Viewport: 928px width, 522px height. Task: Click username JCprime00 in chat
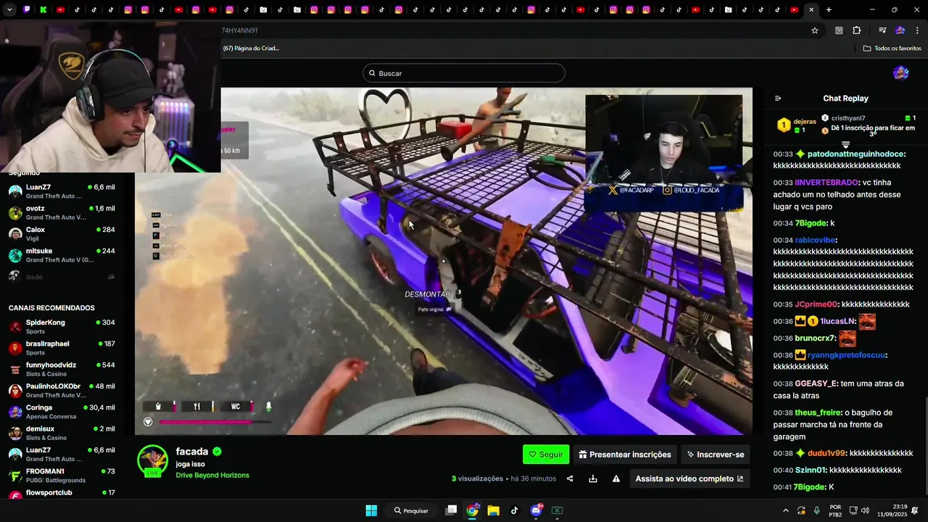pyautogui.click(x=816, y=304)
